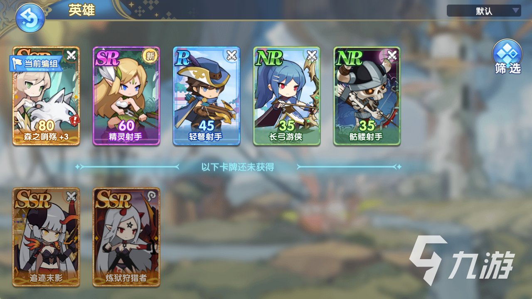
Task: Click the spiral class icon on 炼狱狩猎者
Action: [152, 196]
